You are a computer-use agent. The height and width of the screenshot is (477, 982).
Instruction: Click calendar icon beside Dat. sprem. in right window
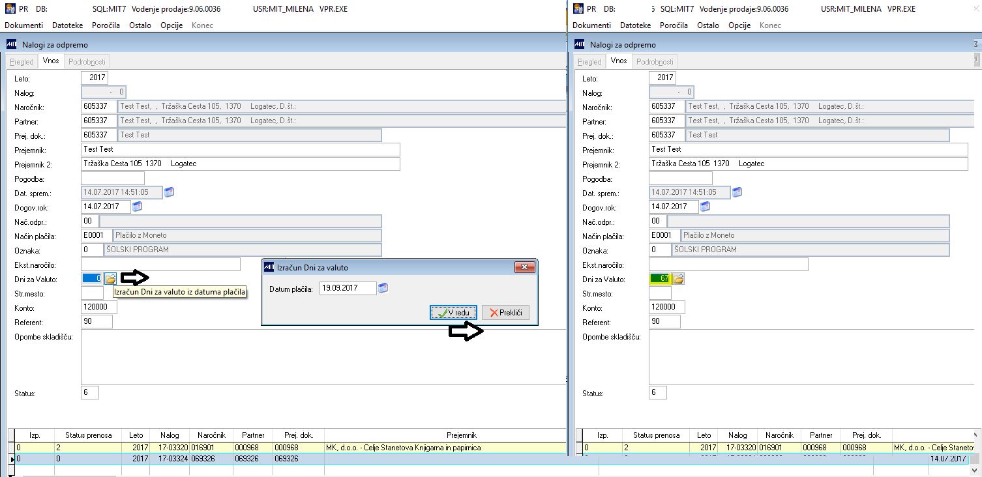point(737,192)
